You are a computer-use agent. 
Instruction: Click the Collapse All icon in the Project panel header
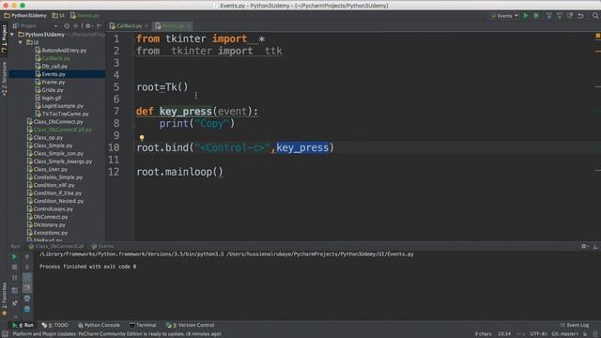pos(75,26)
